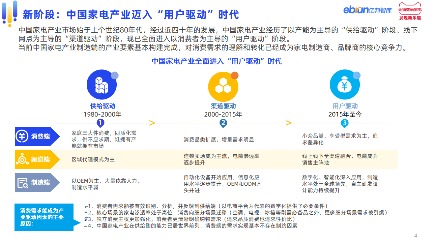Click the 消费需求能成为产业驱动因素的主要原因 box
This screenshot has height=244, width=435.
[x=44, y=217]
